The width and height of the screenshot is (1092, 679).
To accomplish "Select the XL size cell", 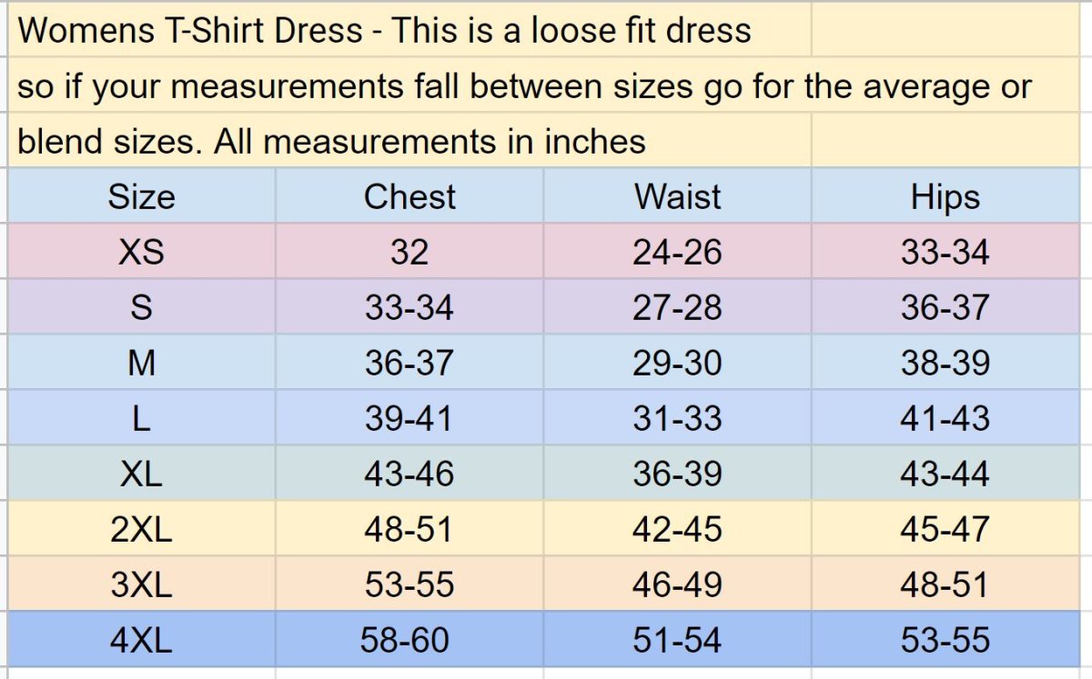I will (141, 474).
